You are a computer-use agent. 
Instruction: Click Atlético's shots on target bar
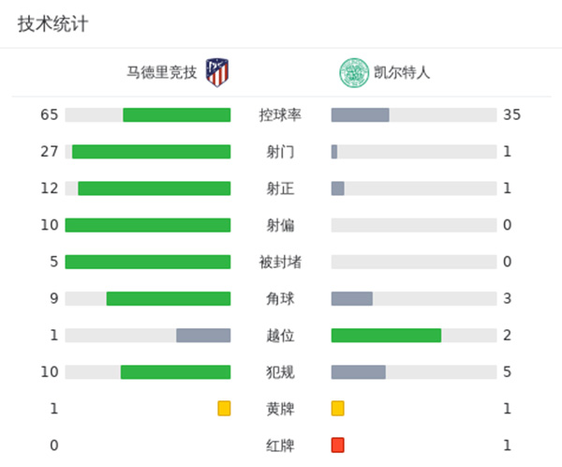coord(154,188)
